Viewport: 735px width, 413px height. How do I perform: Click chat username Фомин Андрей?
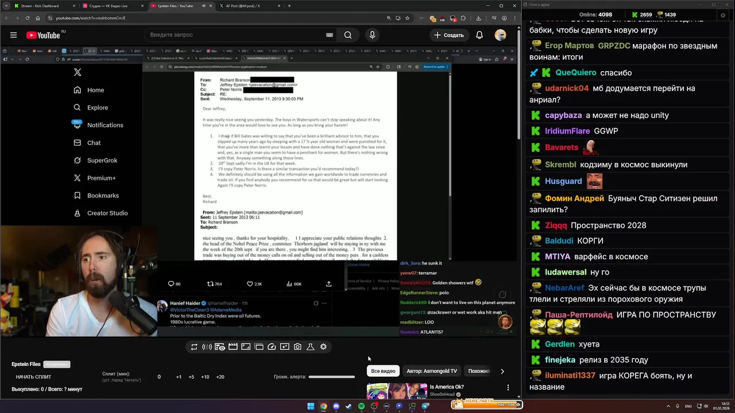coord(574,198)
